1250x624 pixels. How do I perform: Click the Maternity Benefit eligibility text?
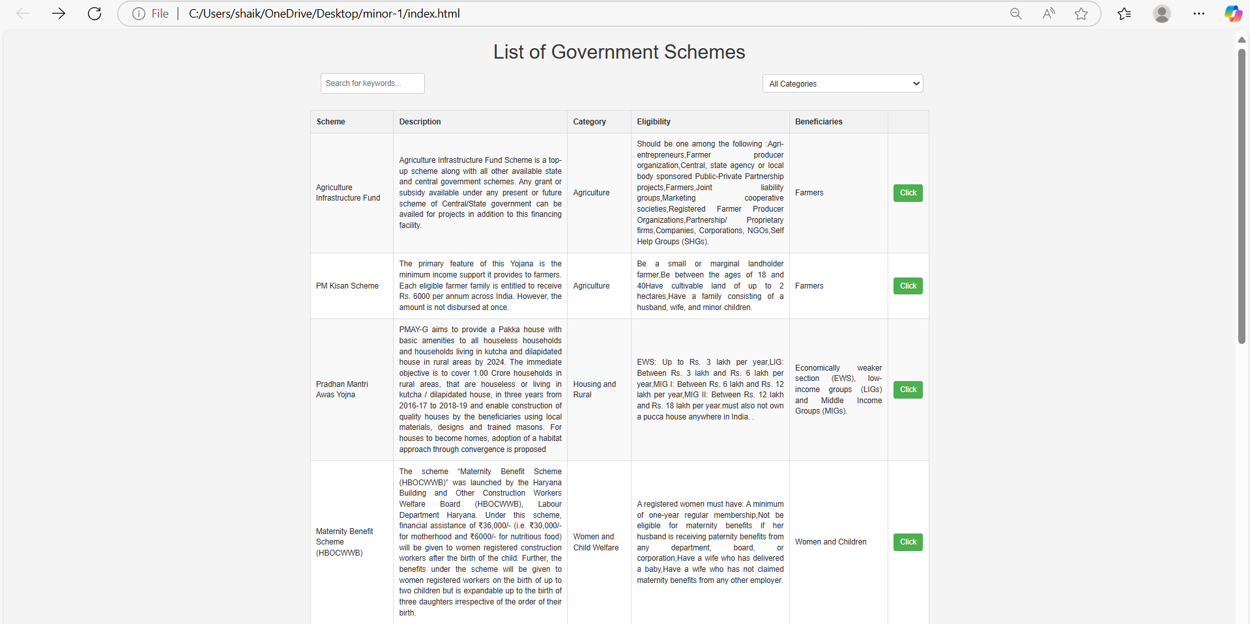(x=710, y=542)
